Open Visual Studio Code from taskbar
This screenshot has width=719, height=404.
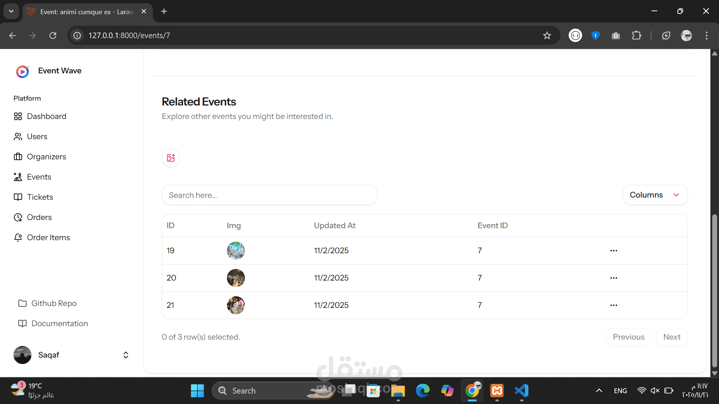tap(522, 391)
